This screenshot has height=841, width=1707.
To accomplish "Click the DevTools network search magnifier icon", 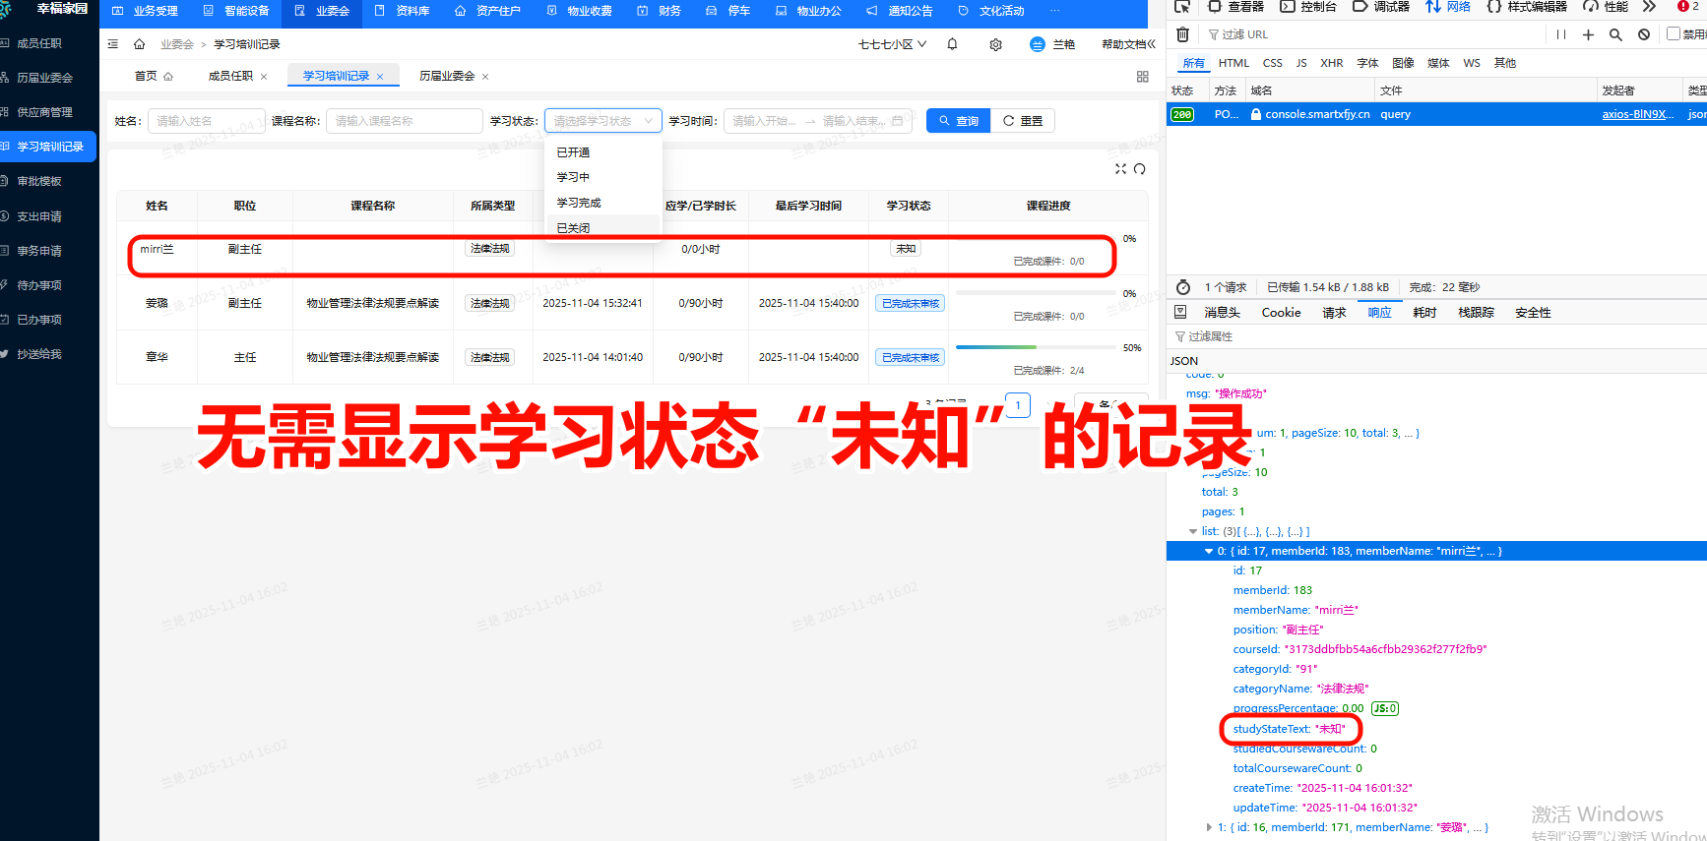I will (x=1615, y=34).
